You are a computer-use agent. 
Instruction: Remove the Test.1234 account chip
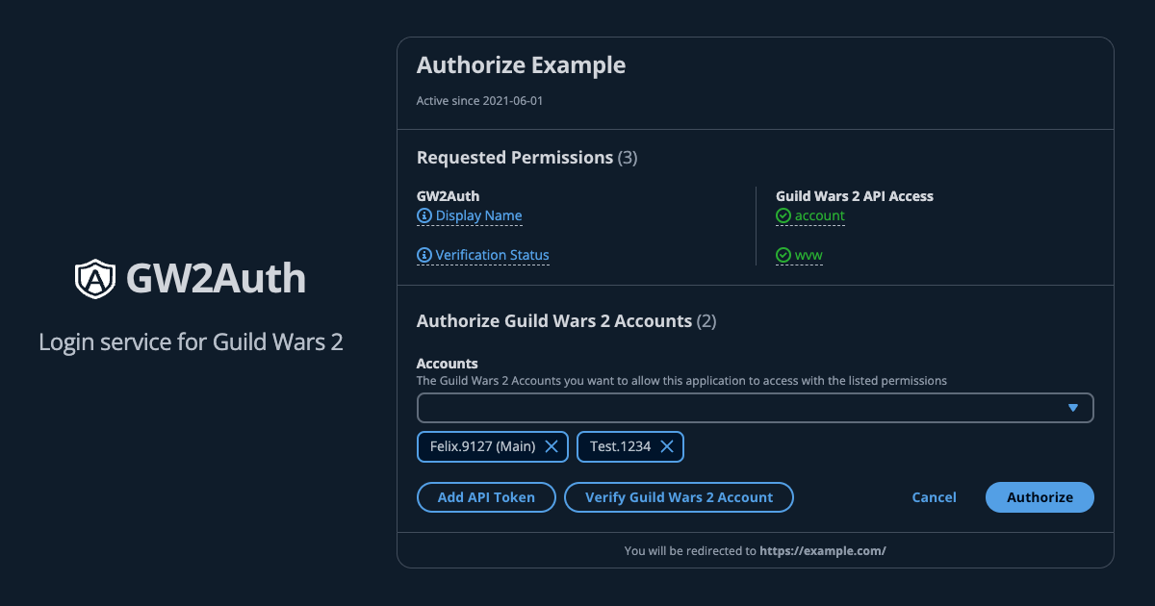point(667,446)
